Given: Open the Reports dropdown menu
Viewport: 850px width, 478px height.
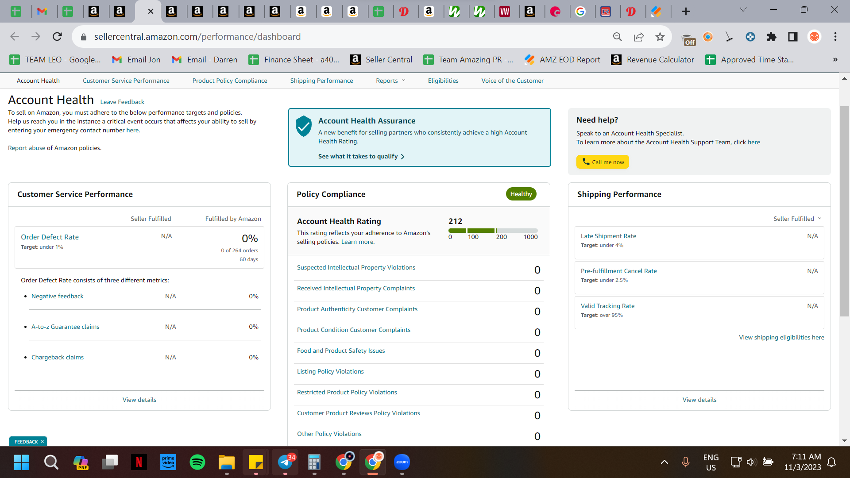Looking at the screenshot, I should tap(390, 81).
